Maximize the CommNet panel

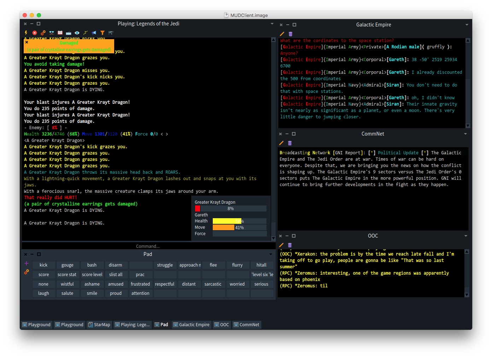pyautogui.click(x=294, y=134)
